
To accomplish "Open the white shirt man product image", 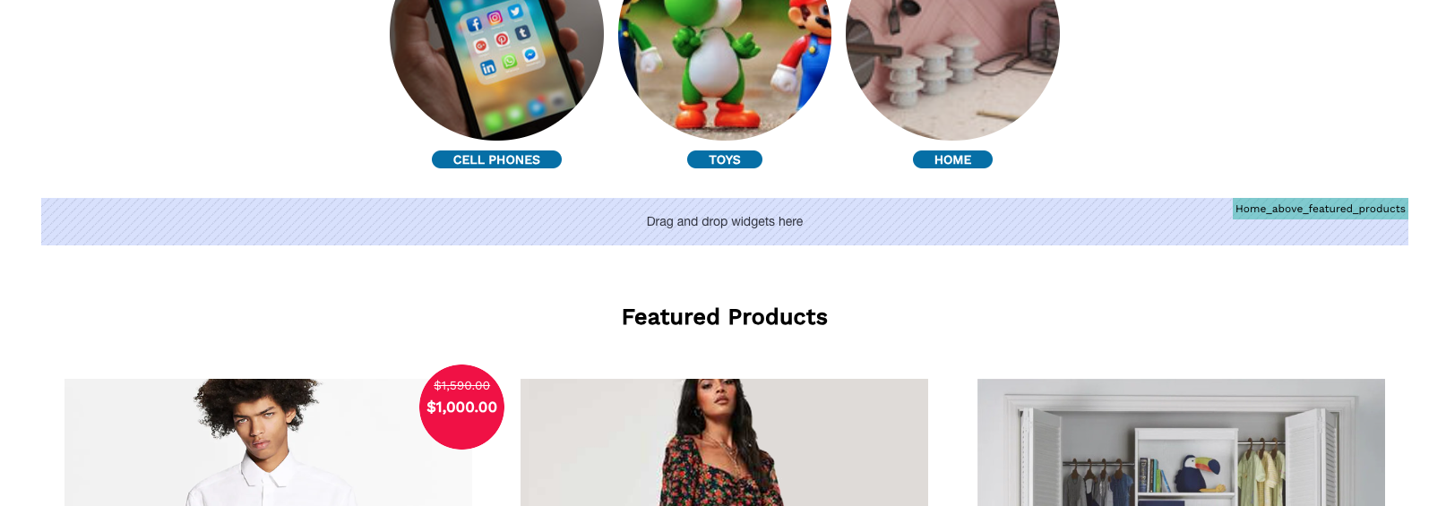I will pos(268,442).
